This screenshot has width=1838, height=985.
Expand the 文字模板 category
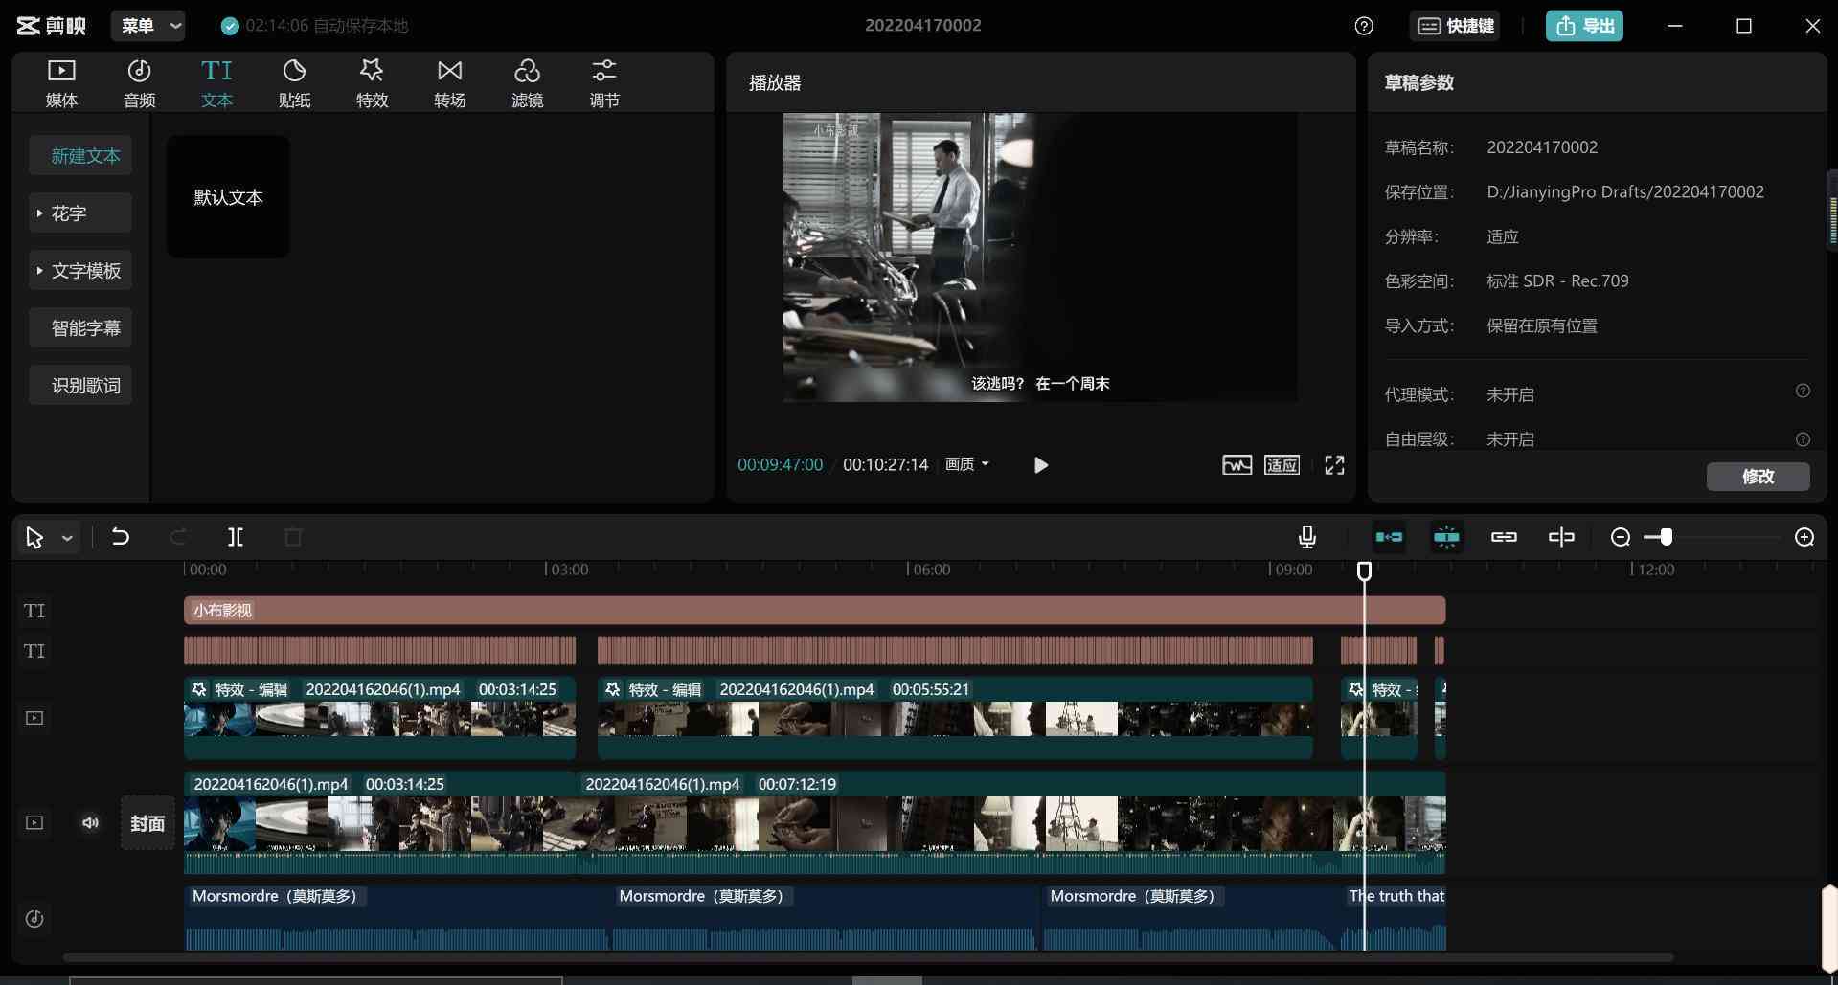coord(80,271)
